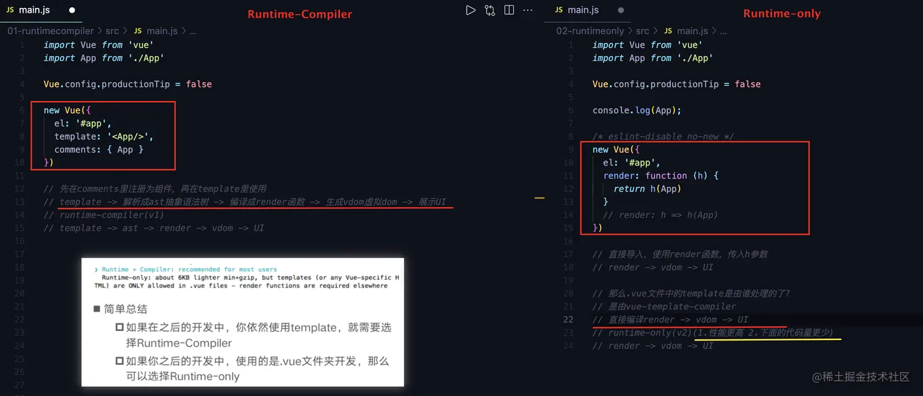Click "import App from './App'" in the right editor
Screen dimensions: 923x396
tap(653, 58)
